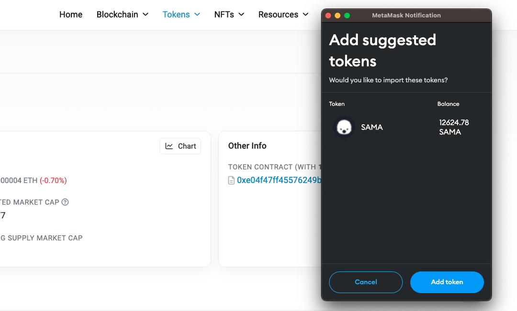
Task: Click the red close window dot
Action: click(x=328, y=15)
